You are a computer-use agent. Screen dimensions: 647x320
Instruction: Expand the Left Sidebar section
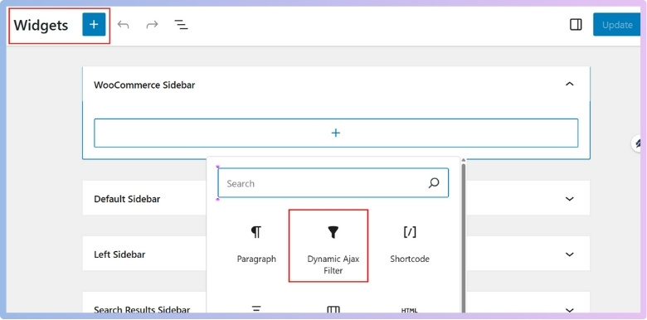[569, 254]
